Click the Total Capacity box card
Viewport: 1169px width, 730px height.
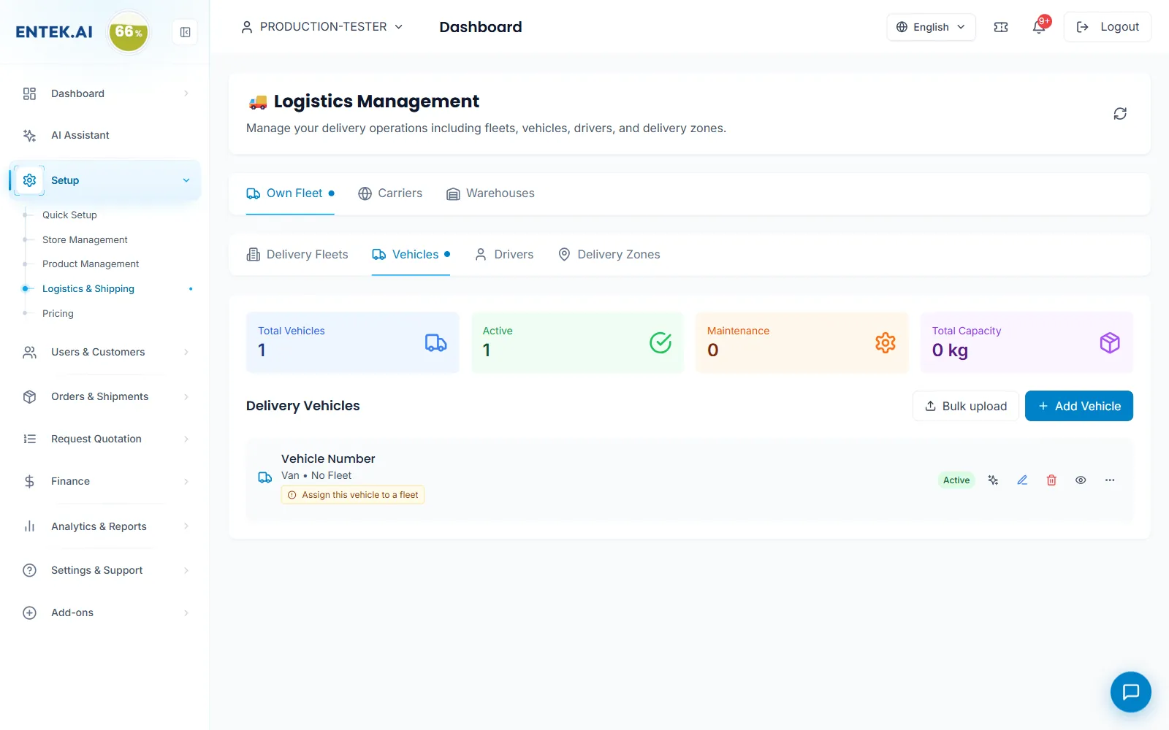pos(1027,342)
